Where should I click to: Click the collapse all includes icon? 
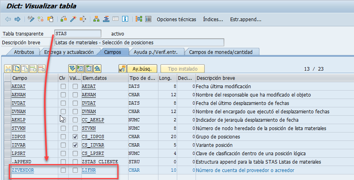(x=97, y=69)
